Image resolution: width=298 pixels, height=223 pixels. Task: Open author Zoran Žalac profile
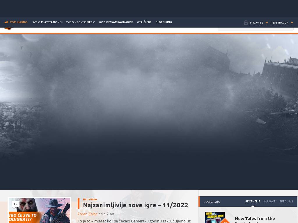pyautogui.click(x=87, y=214)
